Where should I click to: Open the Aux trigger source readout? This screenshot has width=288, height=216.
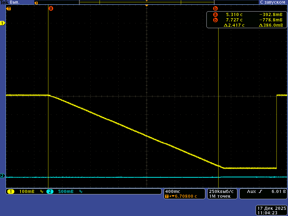[251, 191]
